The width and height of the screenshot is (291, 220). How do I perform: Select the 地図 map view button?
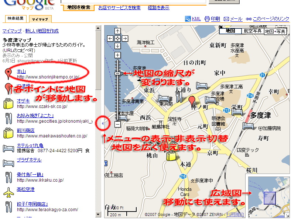pyautogui.click(x=230, y=31)
